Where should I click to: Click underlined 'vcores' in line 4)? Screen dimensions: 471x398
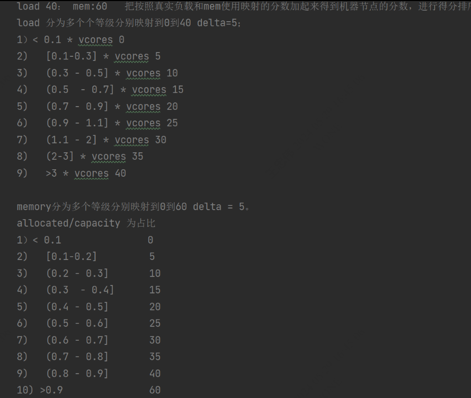[149, 90]
